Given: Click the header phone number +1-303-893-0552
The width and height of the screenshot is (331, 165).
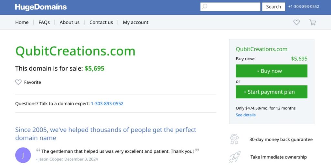Looking at the screenshot, I should [x=304, y=7].
